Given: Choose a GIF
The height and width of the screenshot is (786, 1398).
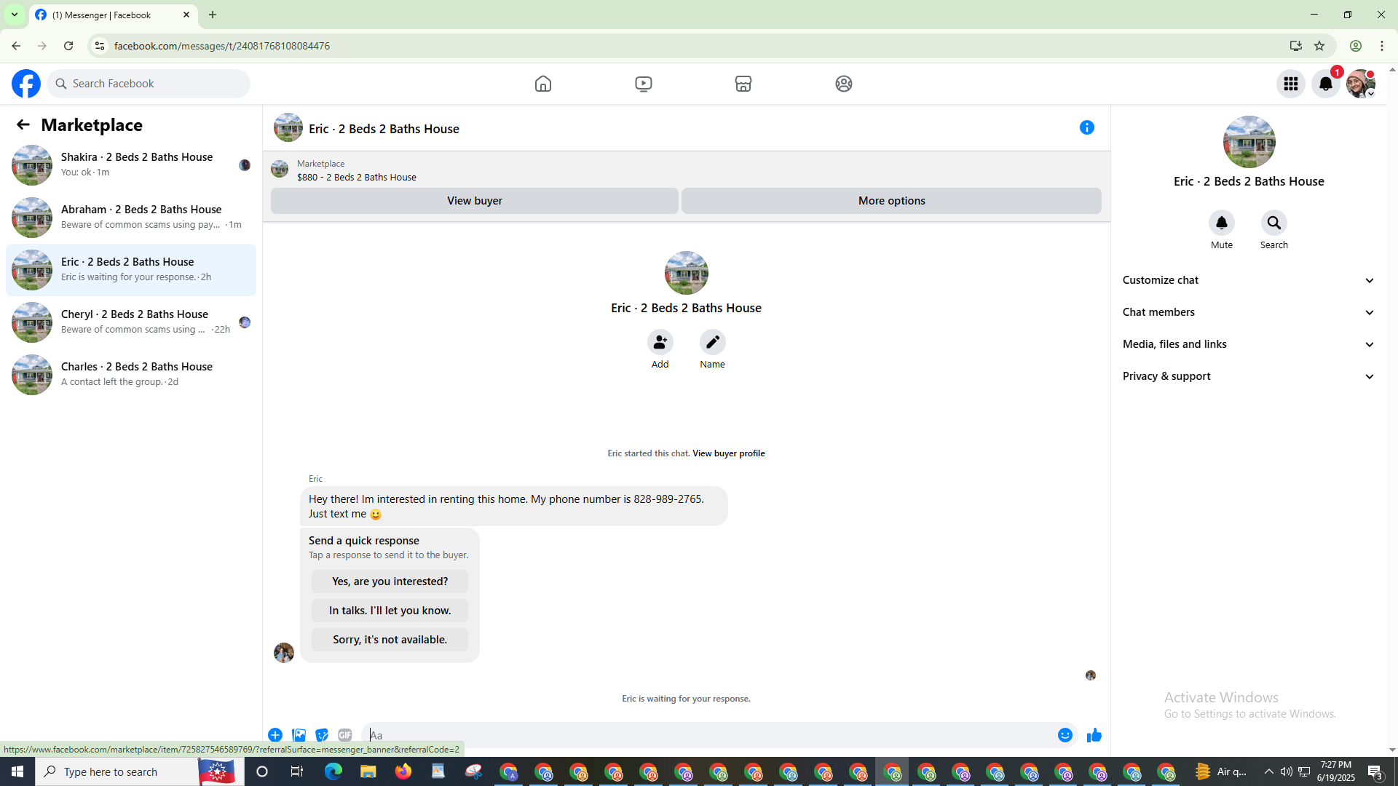Looking at the screenshot, I should (345, 735).
